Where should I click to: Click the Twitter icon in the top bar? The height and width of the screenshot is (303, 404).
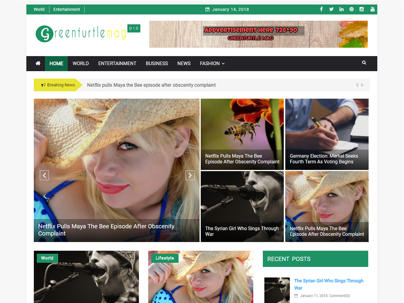pos(331,9)
